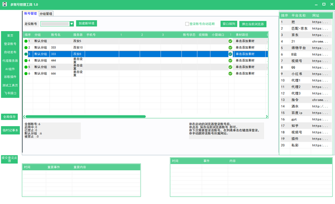Click the green status dot of row 5
335x204 pixels.
[x=26, y=67]
